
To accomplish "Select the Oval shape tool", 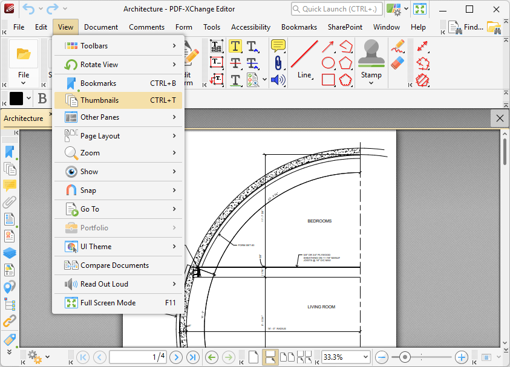I will (x=328, y=63).
